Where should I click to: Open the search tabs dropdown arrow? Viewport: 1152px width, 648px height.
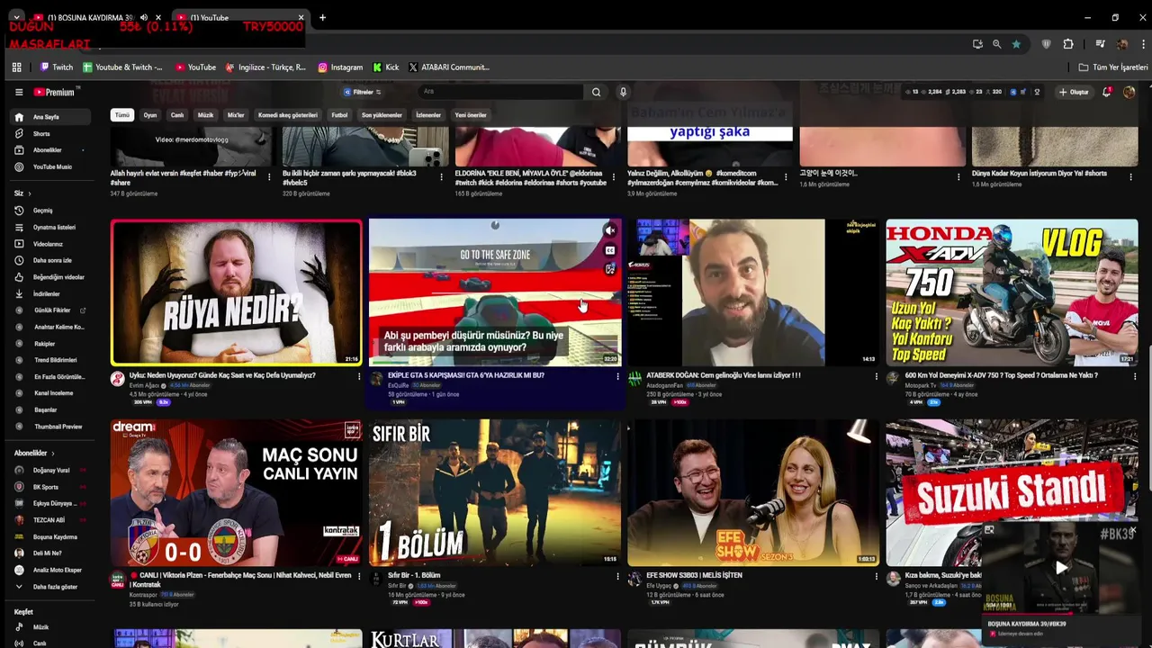pos(16,17)
